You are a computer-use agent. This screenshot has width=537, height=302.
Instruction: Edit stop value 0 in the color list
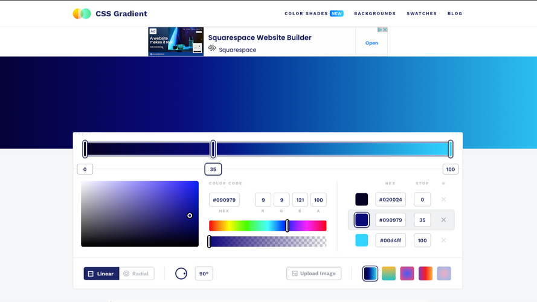click(422, 199)
